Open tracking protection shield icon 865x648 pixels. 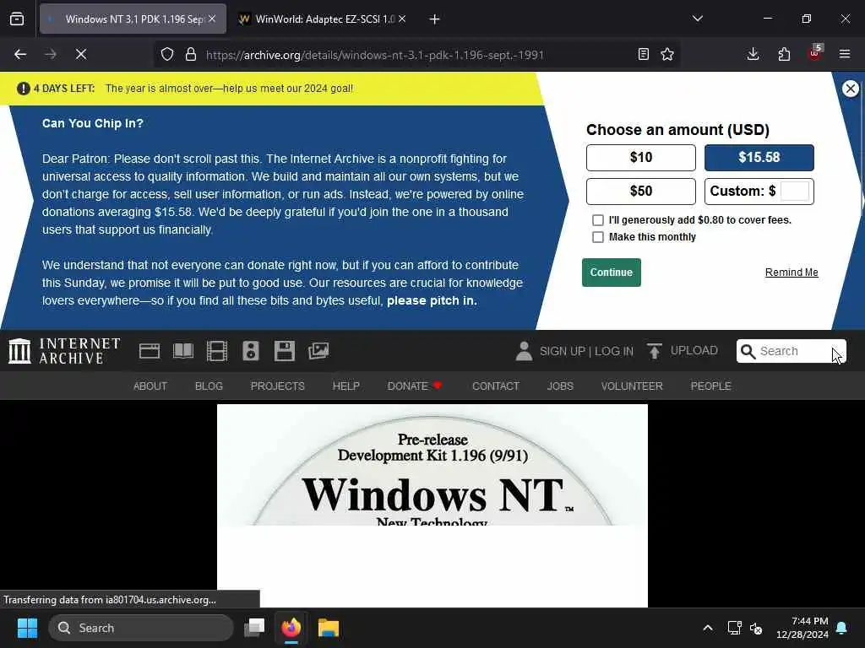(x=167, y=54)
